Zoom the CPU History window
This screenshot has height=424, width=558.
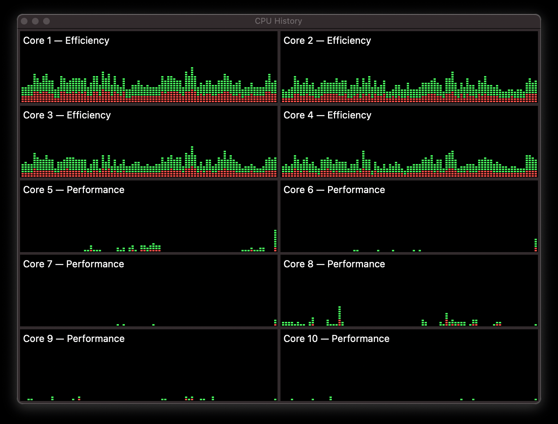pos(46,21)
